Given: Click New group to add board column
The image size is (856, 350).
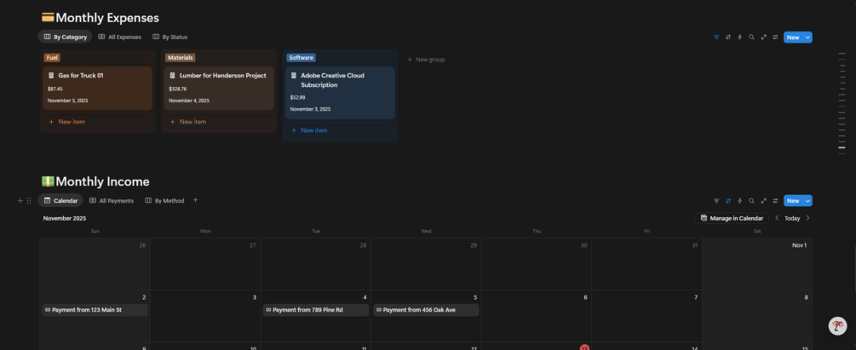Looking at the screenshot, I should coord(426,60).
